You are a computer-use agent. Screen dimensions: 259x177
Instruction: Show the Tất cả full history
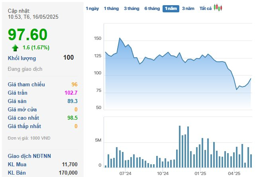[x=206, y=8]
